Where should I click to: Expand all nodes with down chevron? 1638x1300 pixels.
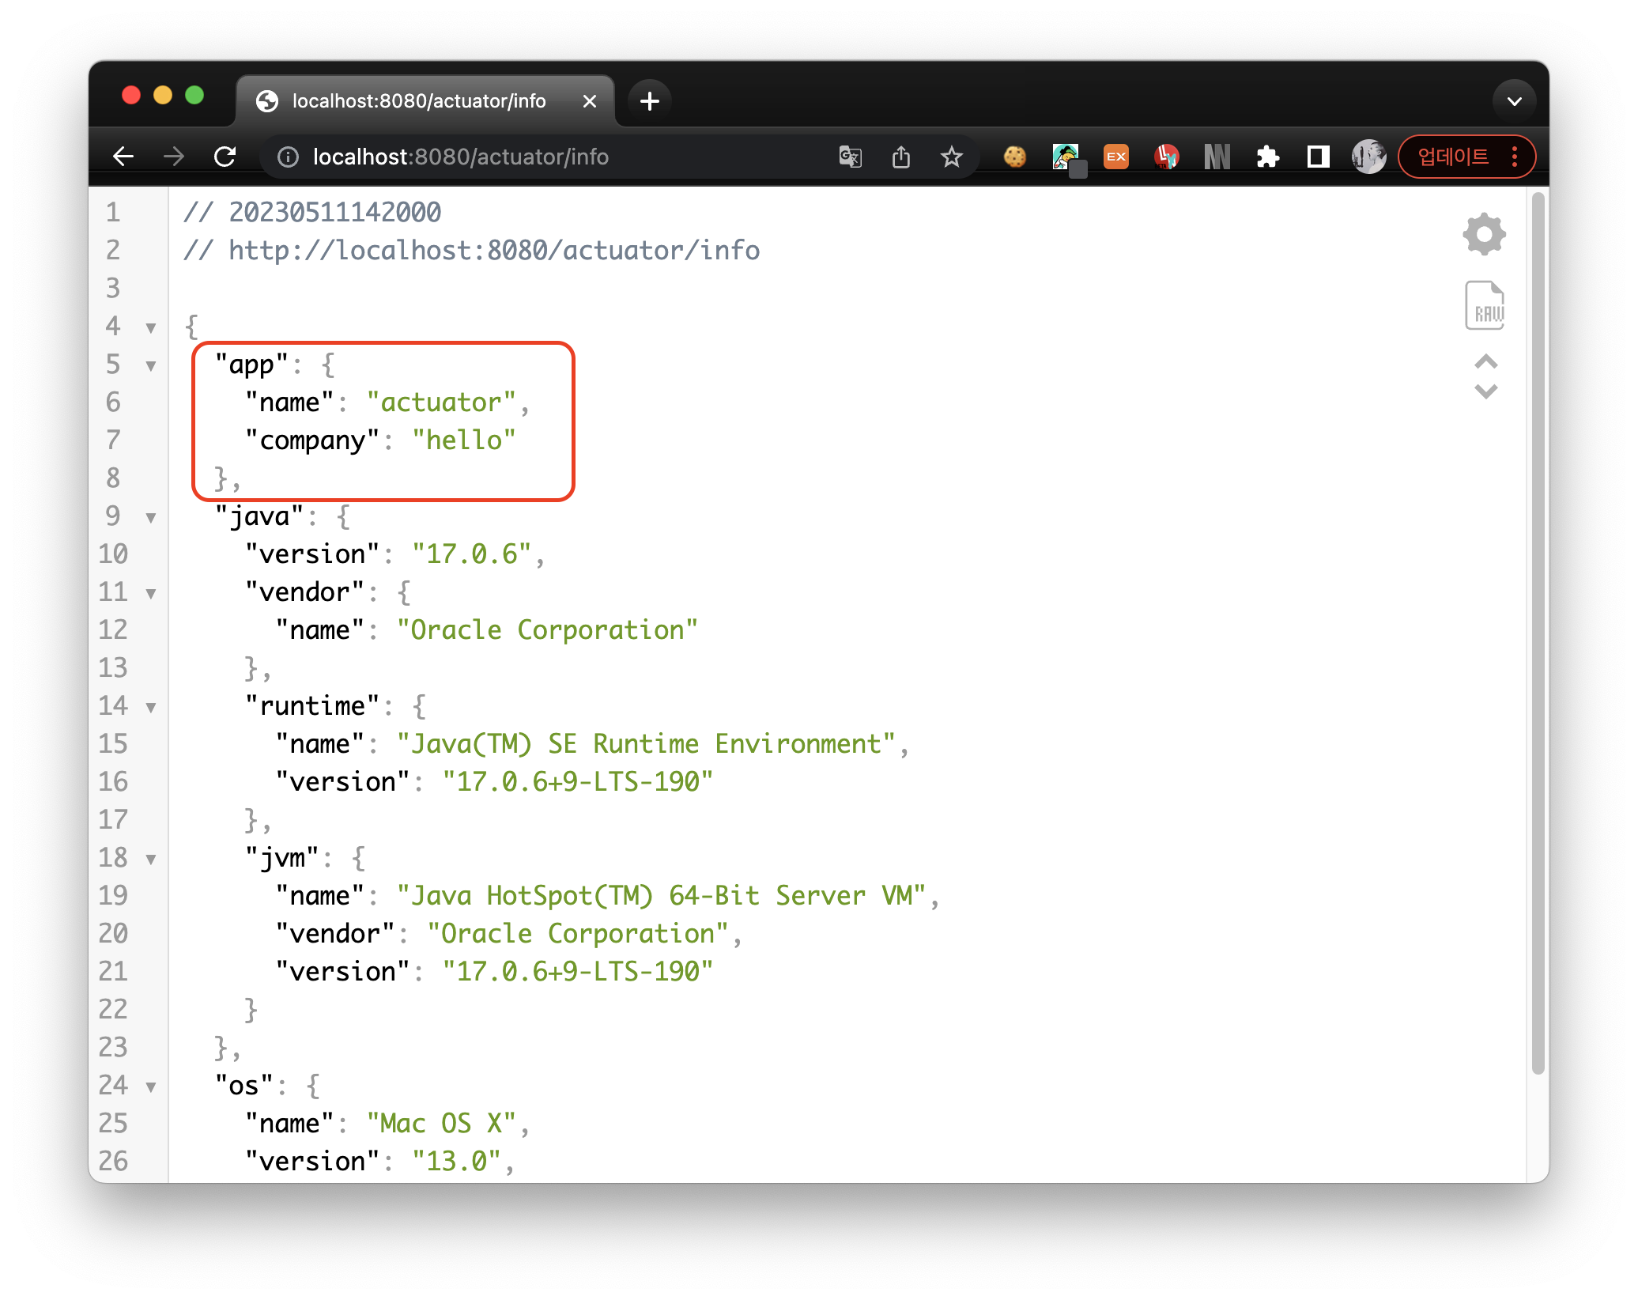coord(1485,391)
